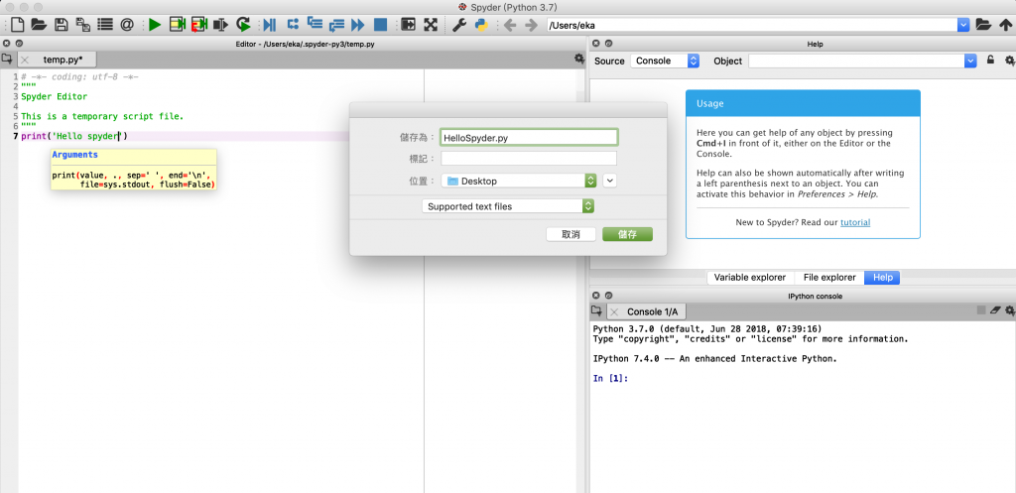Image resolution: width=1016 pixels, height=493 pixels.
Task: Switch to the File explorer tab
Action: [829, 278]
